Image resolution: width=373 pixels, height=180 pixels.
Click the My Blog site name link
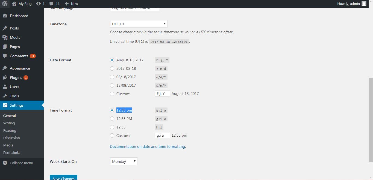pyautogui.click(x=25, y=4)
